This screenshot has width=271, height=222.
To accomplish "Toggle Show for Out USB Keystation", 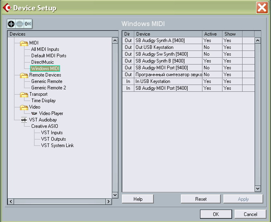I will [x=232, y=47].
